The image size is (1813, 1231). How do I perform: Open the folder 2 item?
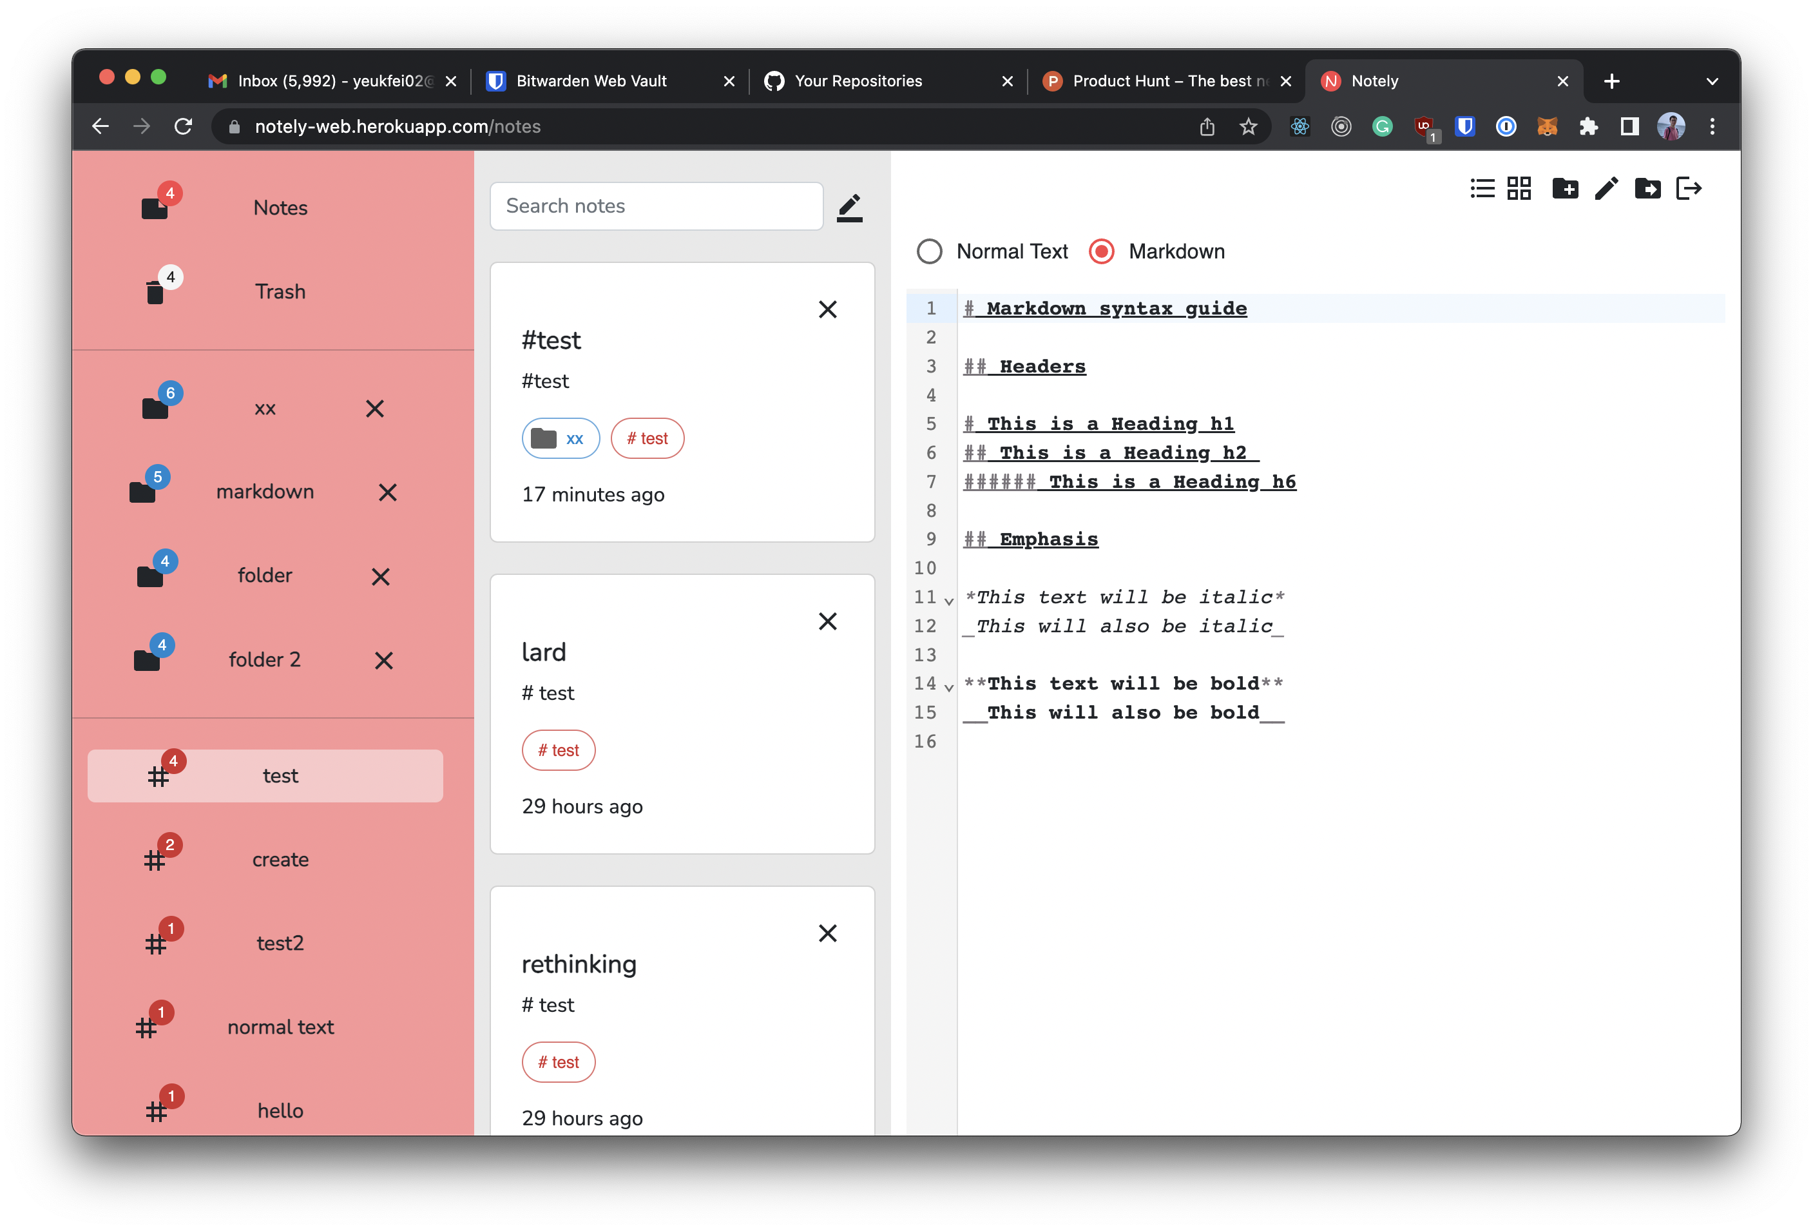264,659
